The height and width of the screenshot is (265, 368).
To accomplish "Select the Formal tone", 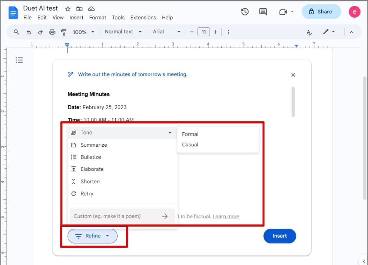I will [190, 134].
